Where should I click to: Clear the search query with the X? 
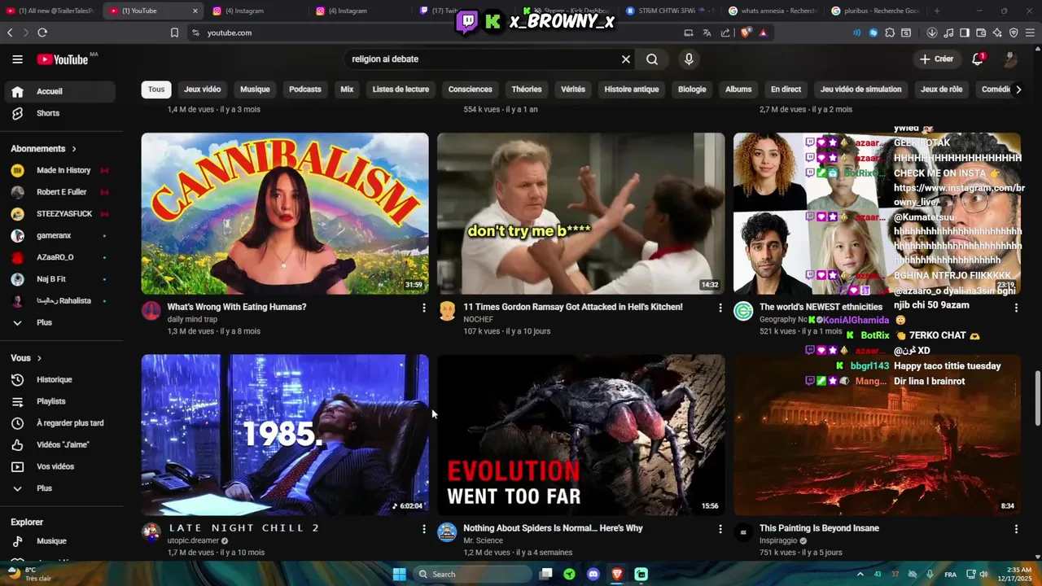(x=626, y=59)
